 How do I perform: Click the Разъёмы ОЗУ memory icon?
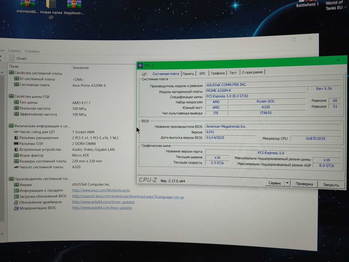16,143
